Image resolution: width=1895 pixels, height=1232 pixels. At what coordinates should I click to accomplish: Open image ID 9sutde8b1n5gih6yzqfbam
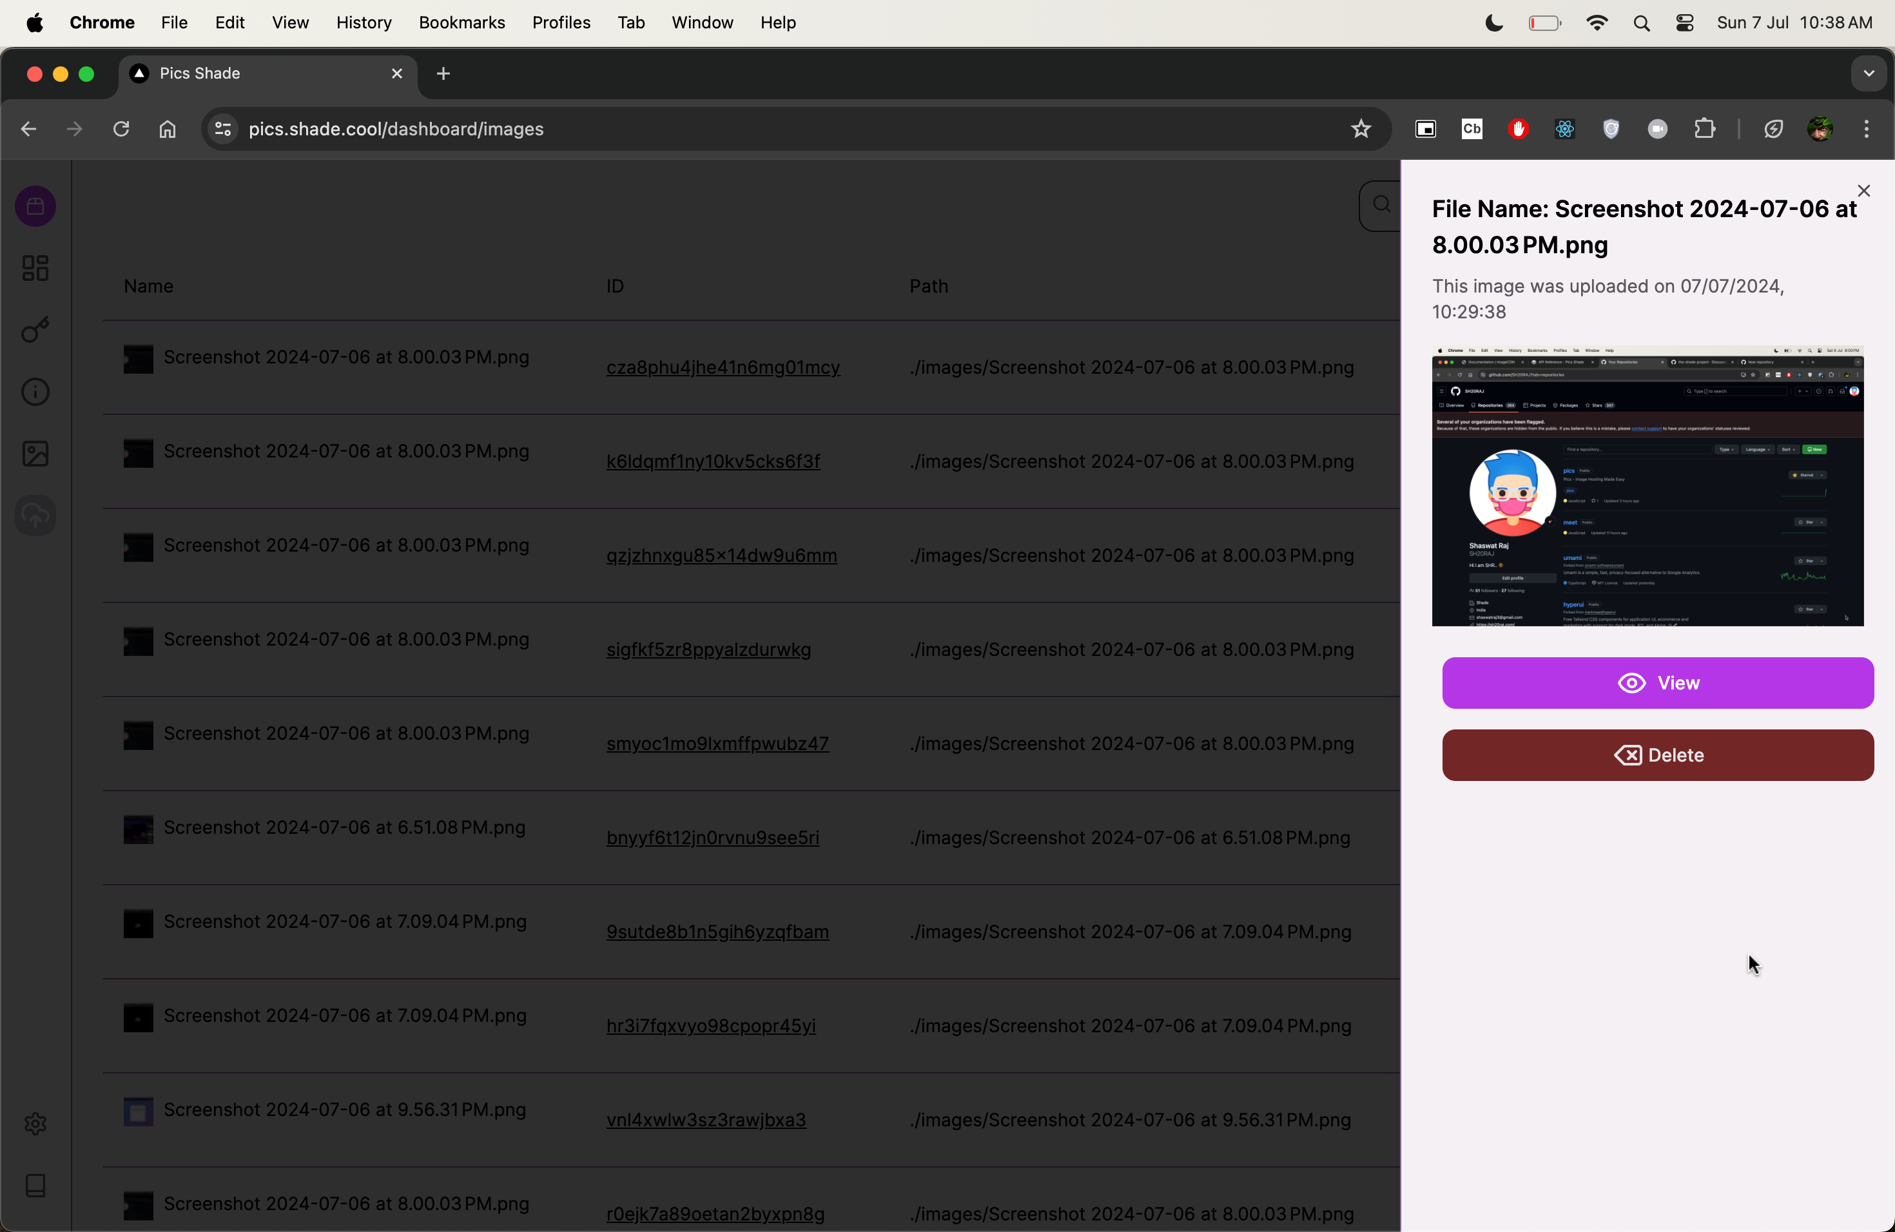tap(717, 932)
